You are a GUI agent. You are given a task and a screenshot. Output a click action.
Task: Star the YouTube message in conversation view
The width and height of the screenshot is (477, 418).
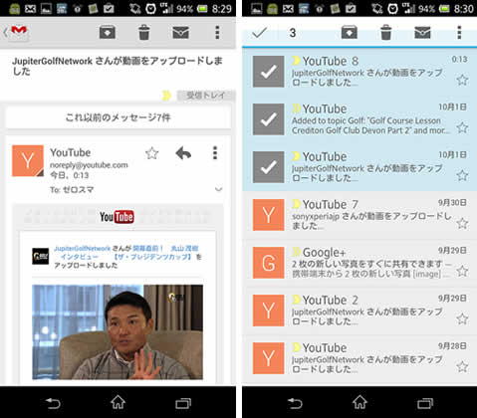tap(151, 153)
